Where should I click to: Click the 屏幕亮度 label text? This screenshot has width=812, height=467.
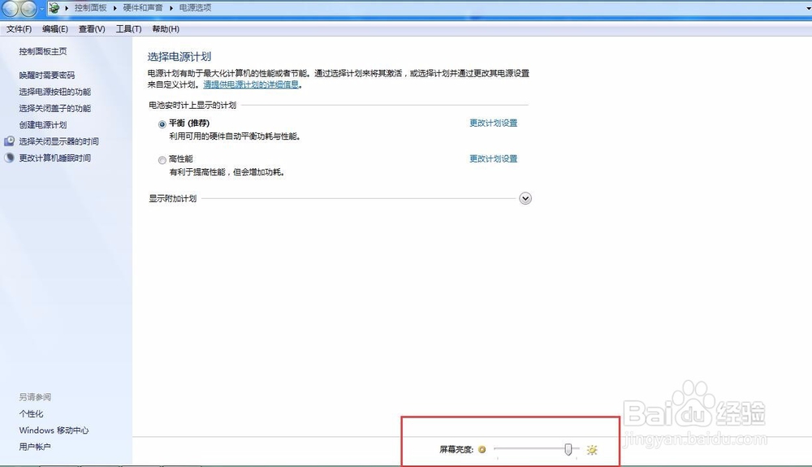coord(456,449)
